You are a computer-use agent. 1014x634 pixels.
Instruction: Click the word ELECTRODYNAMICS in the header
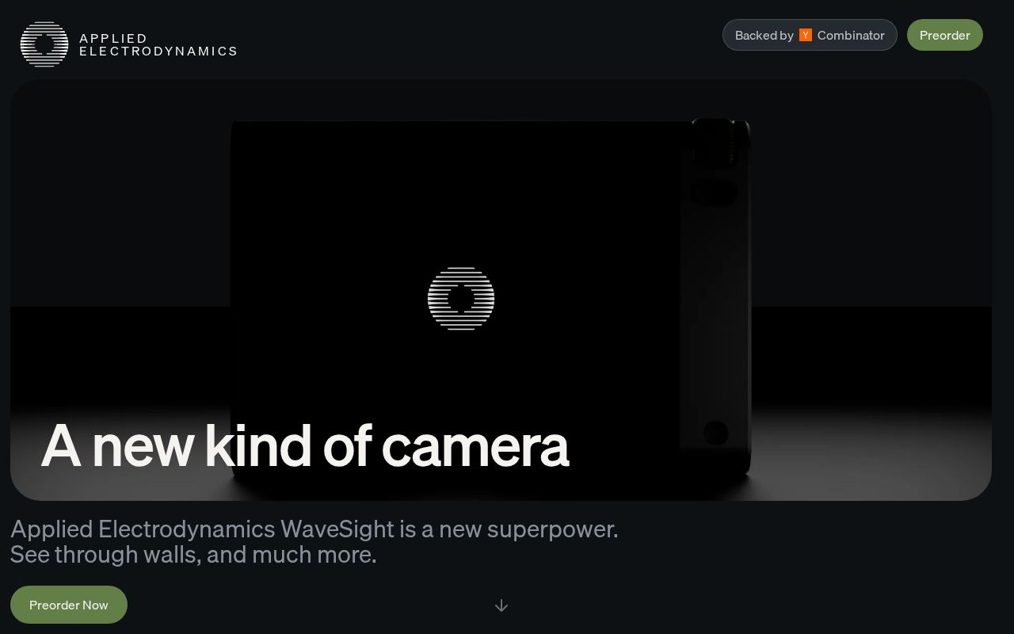click(x=158, y=51)
